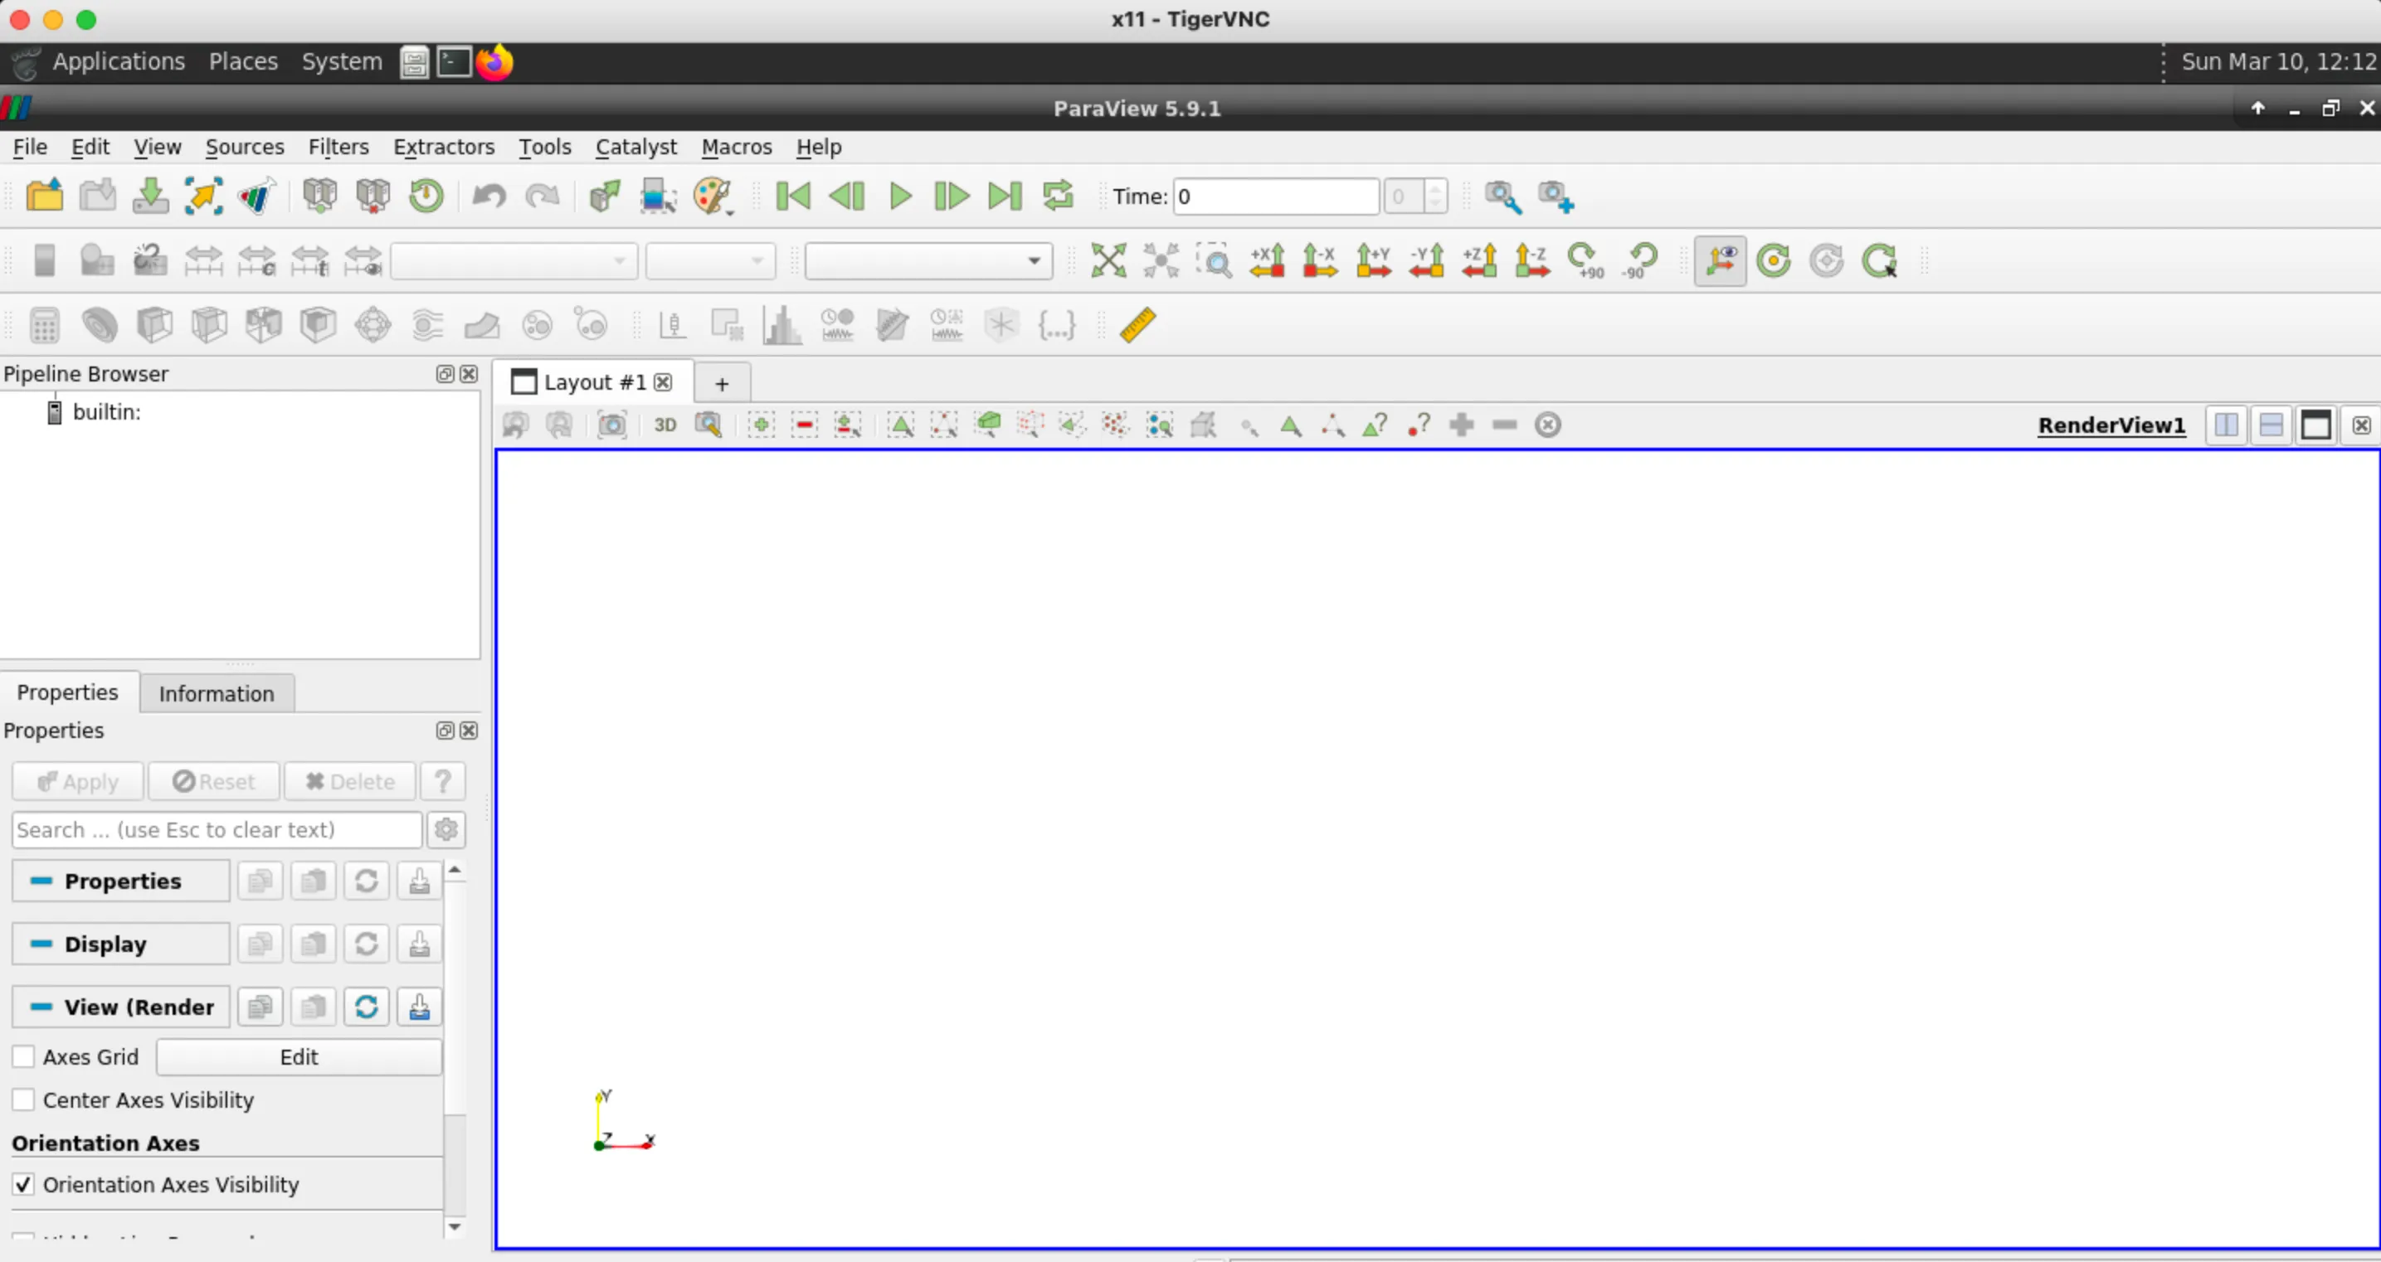Collapse the View (Render section
Screen dimensions: 2381x1262
[x=121, y=1007]
